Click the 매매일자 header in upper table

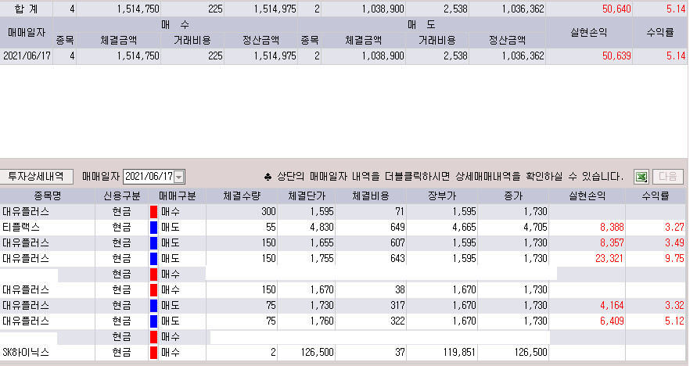pos(27,32)
